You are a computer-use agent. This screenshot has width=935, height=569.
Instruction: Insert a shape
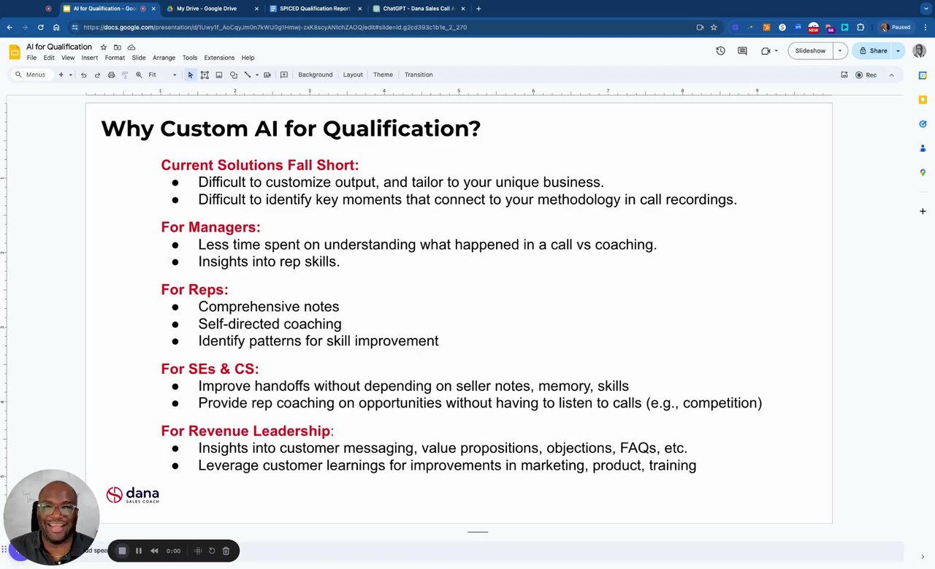pyautogui.click(x=234, y=75)
